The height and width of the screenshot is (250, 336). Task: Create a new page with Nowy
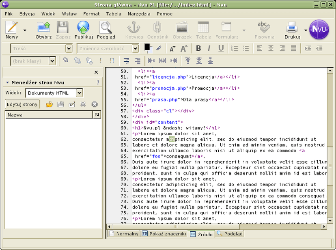12,30
